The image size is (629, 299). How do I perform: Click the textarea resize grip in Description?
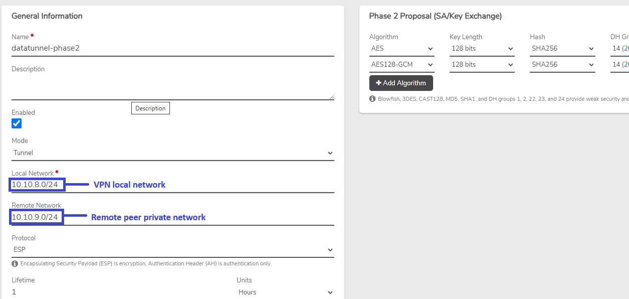331,97
